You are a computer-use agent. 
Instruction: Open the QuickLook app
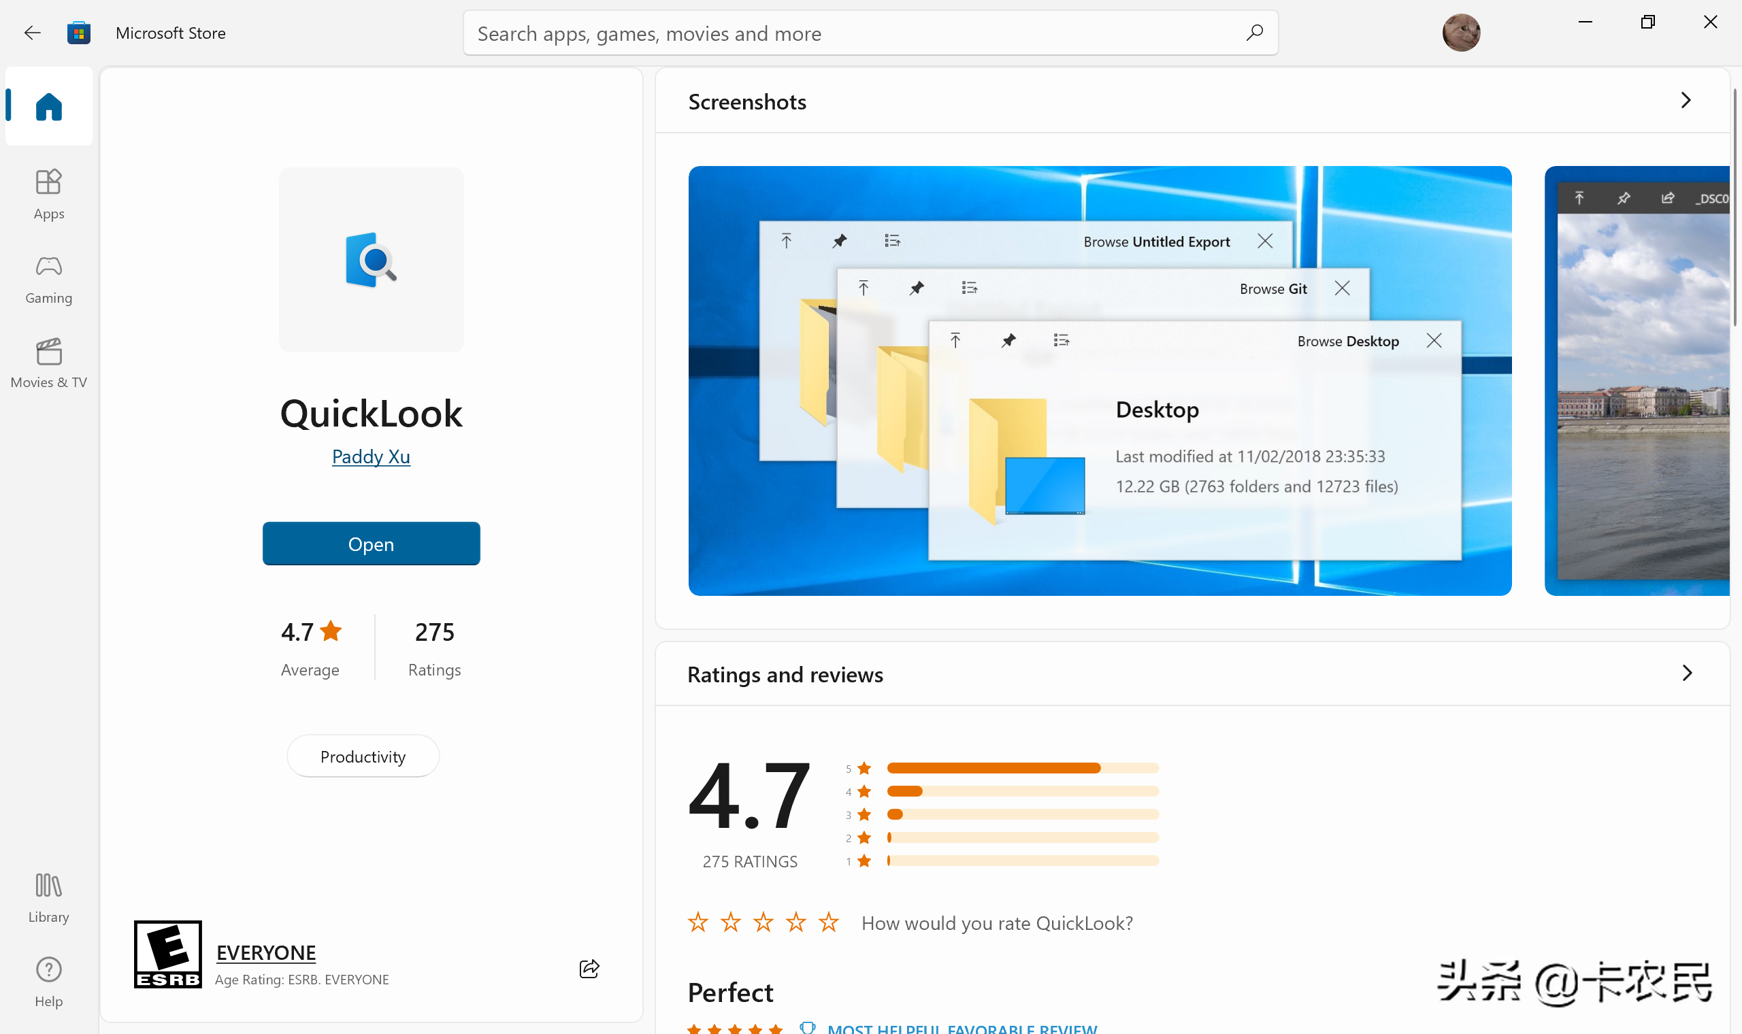(369, 543)
